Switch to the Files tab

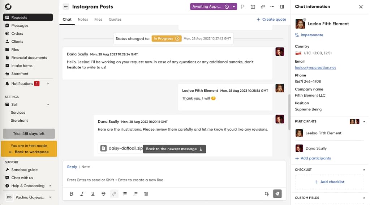(98, 20)
